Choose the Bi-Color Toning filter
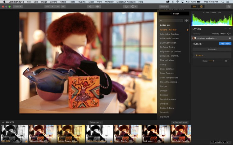 click(x=167, y=47)
